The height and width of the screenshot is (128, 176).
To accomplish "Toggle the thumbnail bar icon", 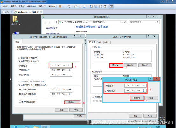I will coord(95,6).
